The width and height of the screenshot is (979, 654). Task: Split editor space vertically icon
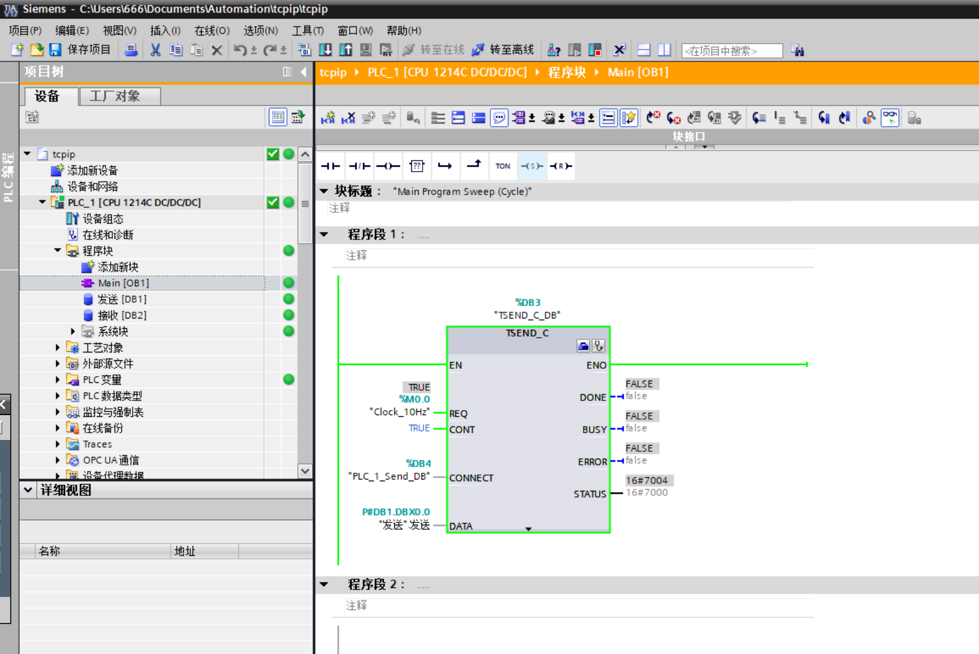[664, 50]
